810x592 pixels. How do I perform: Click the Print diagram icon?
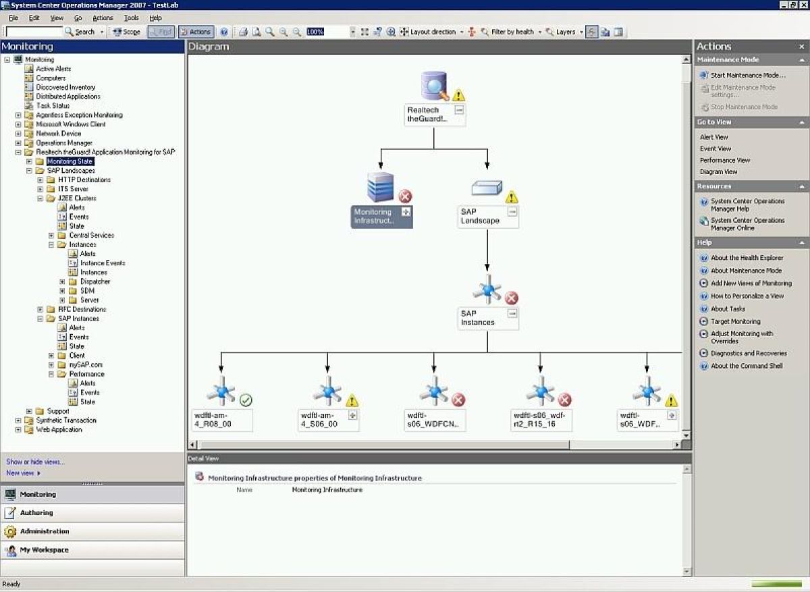[x=243, y=31]
